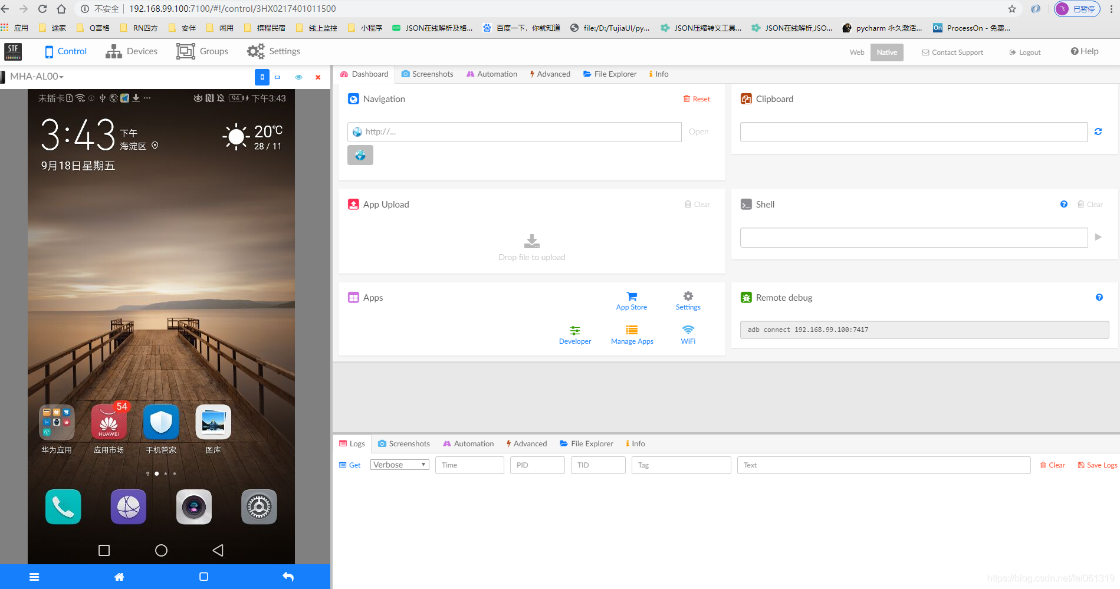1120x589 pixels.
Task: Open device Settings from the Apps panel
Action: coord(688,300)
